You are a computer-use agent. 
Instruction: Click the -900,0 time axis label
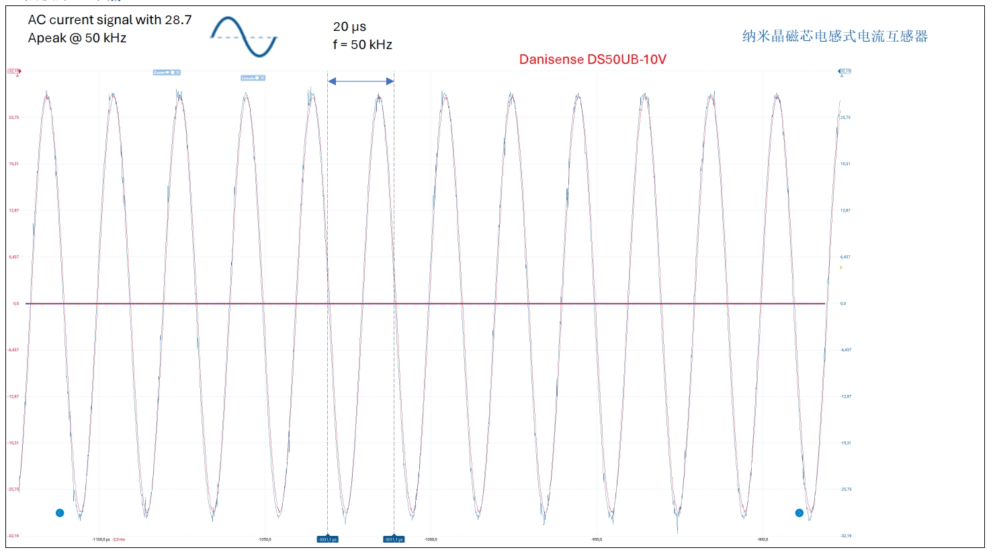763,539
